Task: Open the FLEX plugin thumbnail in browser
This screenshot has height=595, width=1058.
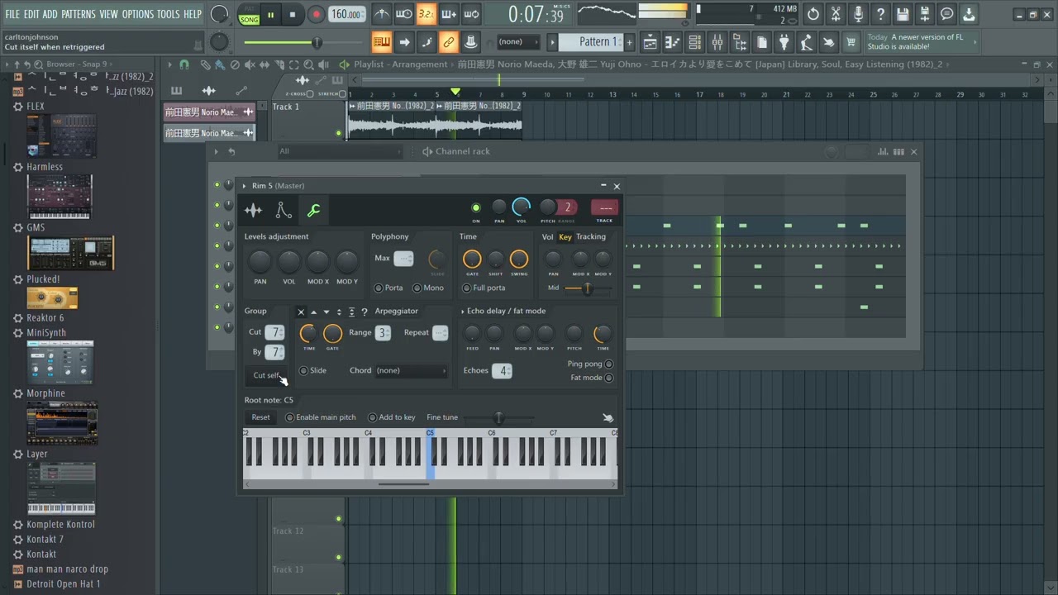Action: point(62,136)
